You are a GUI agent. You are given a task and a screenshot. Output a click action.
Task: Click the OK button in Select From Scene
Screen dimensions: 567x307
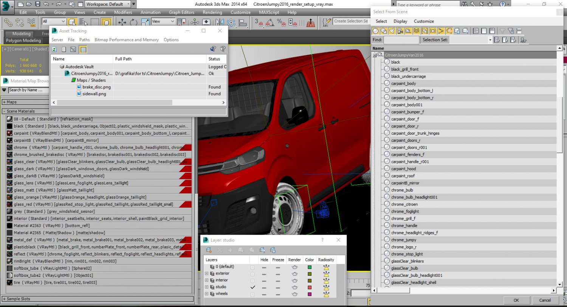click(516, 300)
